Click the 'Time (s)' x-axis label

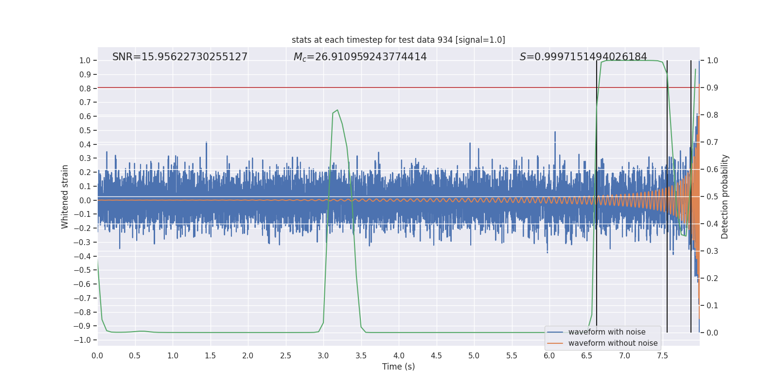click(x=398, y=367)
